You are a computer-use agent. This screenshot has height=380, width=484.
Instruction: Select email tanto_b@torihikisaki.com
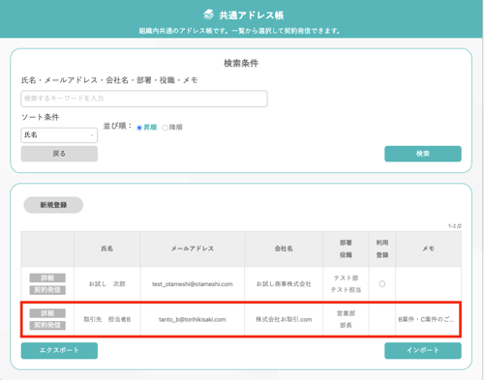click(193, 319)
